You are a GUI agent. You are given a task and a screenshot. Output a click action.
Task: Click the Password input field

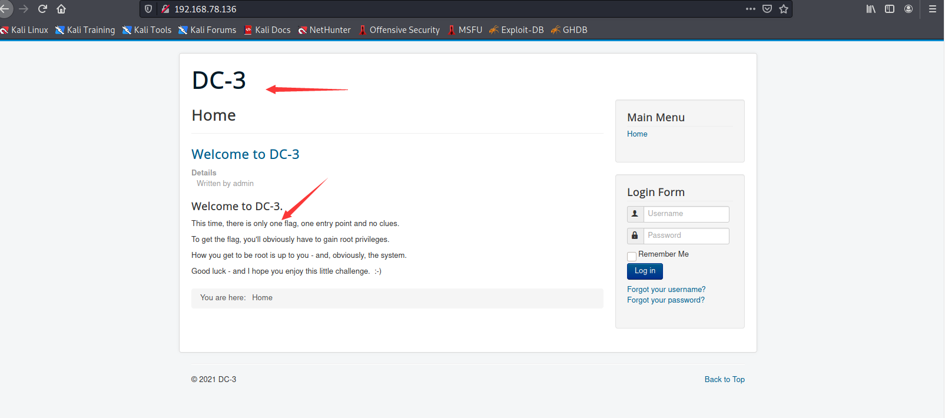tap(686, 235)
